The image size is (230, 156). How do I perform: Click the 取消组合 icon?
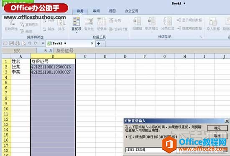(151, 21)
